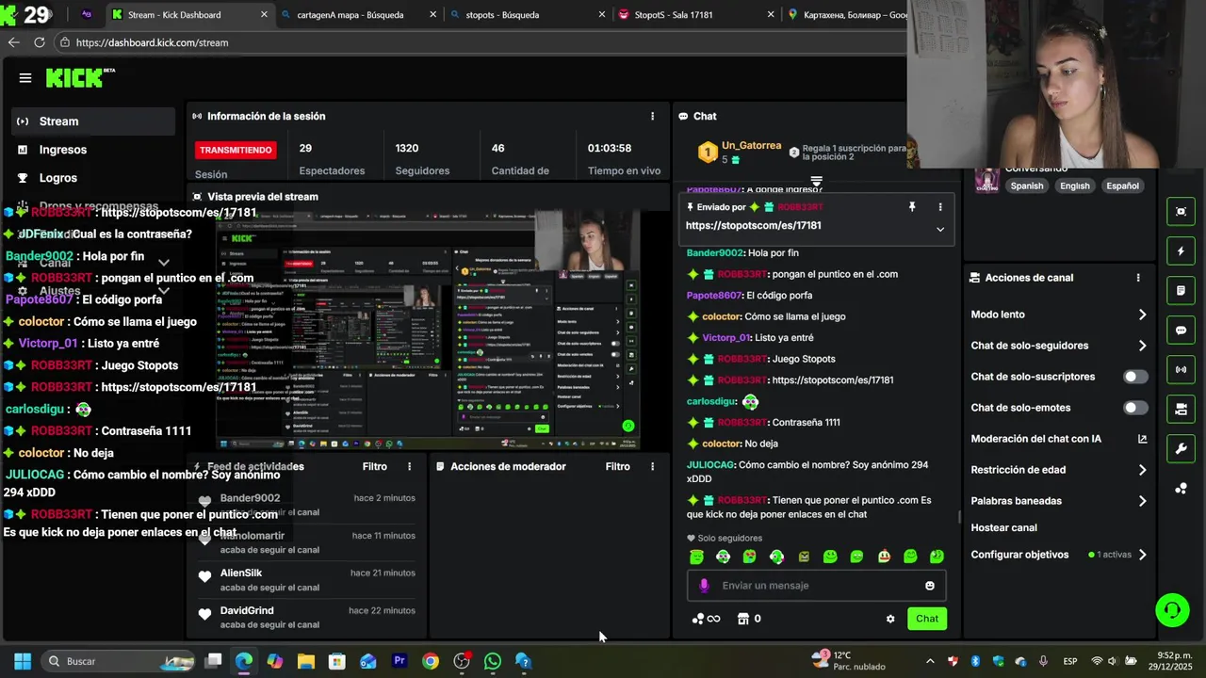
Task: Open the emoji picker in message box
Action: pyautogui.click(x=930, y=586)
